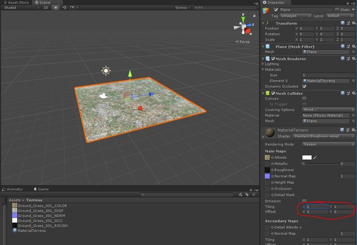This screenshot has width=357, height=245.
Task: Select MaterialTerreno asset in Project
Action: point(29,230)
